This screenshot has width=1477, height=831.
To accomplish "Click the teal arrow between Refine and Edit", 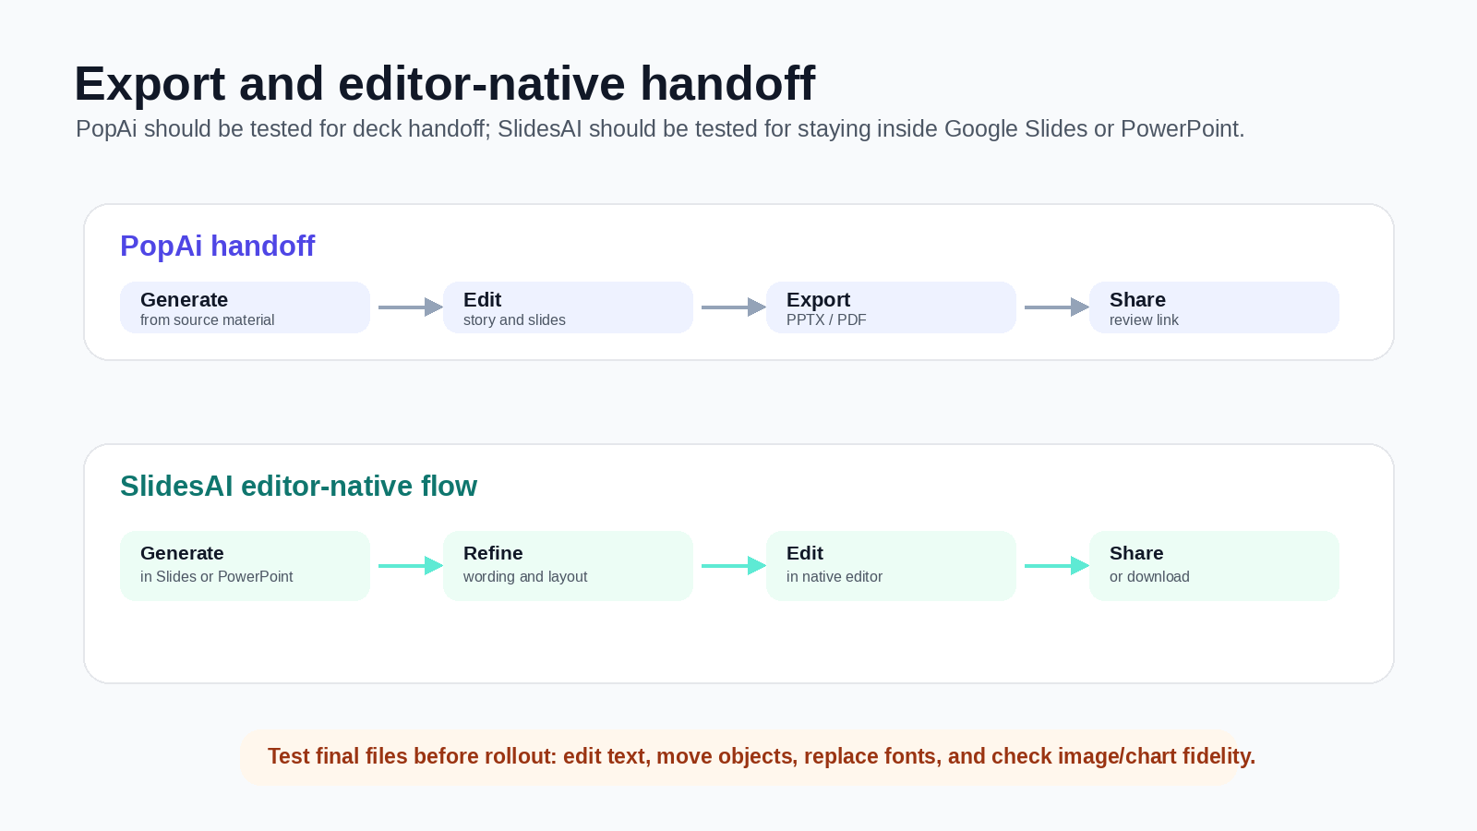I will 734,566.
